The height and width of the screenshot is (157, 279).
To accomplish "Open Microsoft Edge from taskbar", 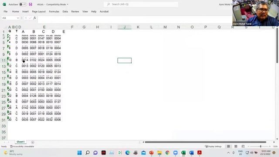I will pyautogui.click(x=127, y=153).
